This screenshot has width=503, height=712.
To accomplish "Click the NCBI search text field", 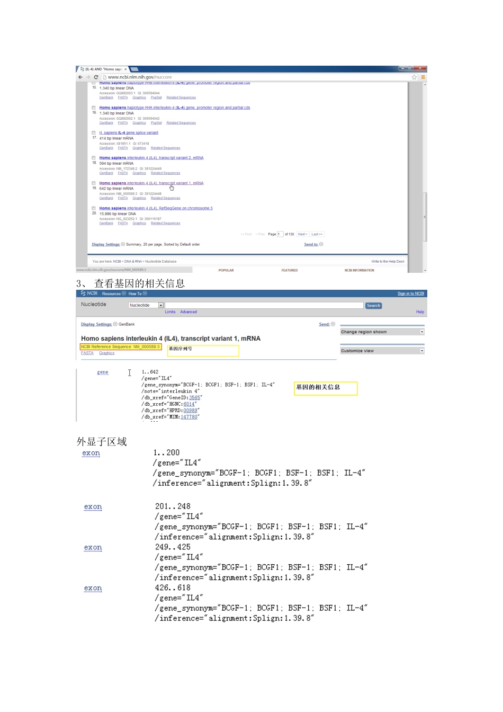I will [264, 305].
